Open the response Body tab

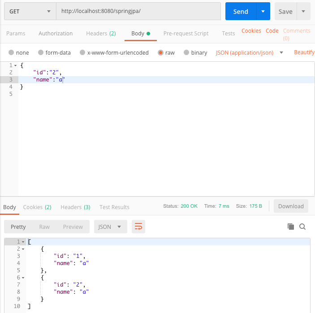click(x=9, y=207)
